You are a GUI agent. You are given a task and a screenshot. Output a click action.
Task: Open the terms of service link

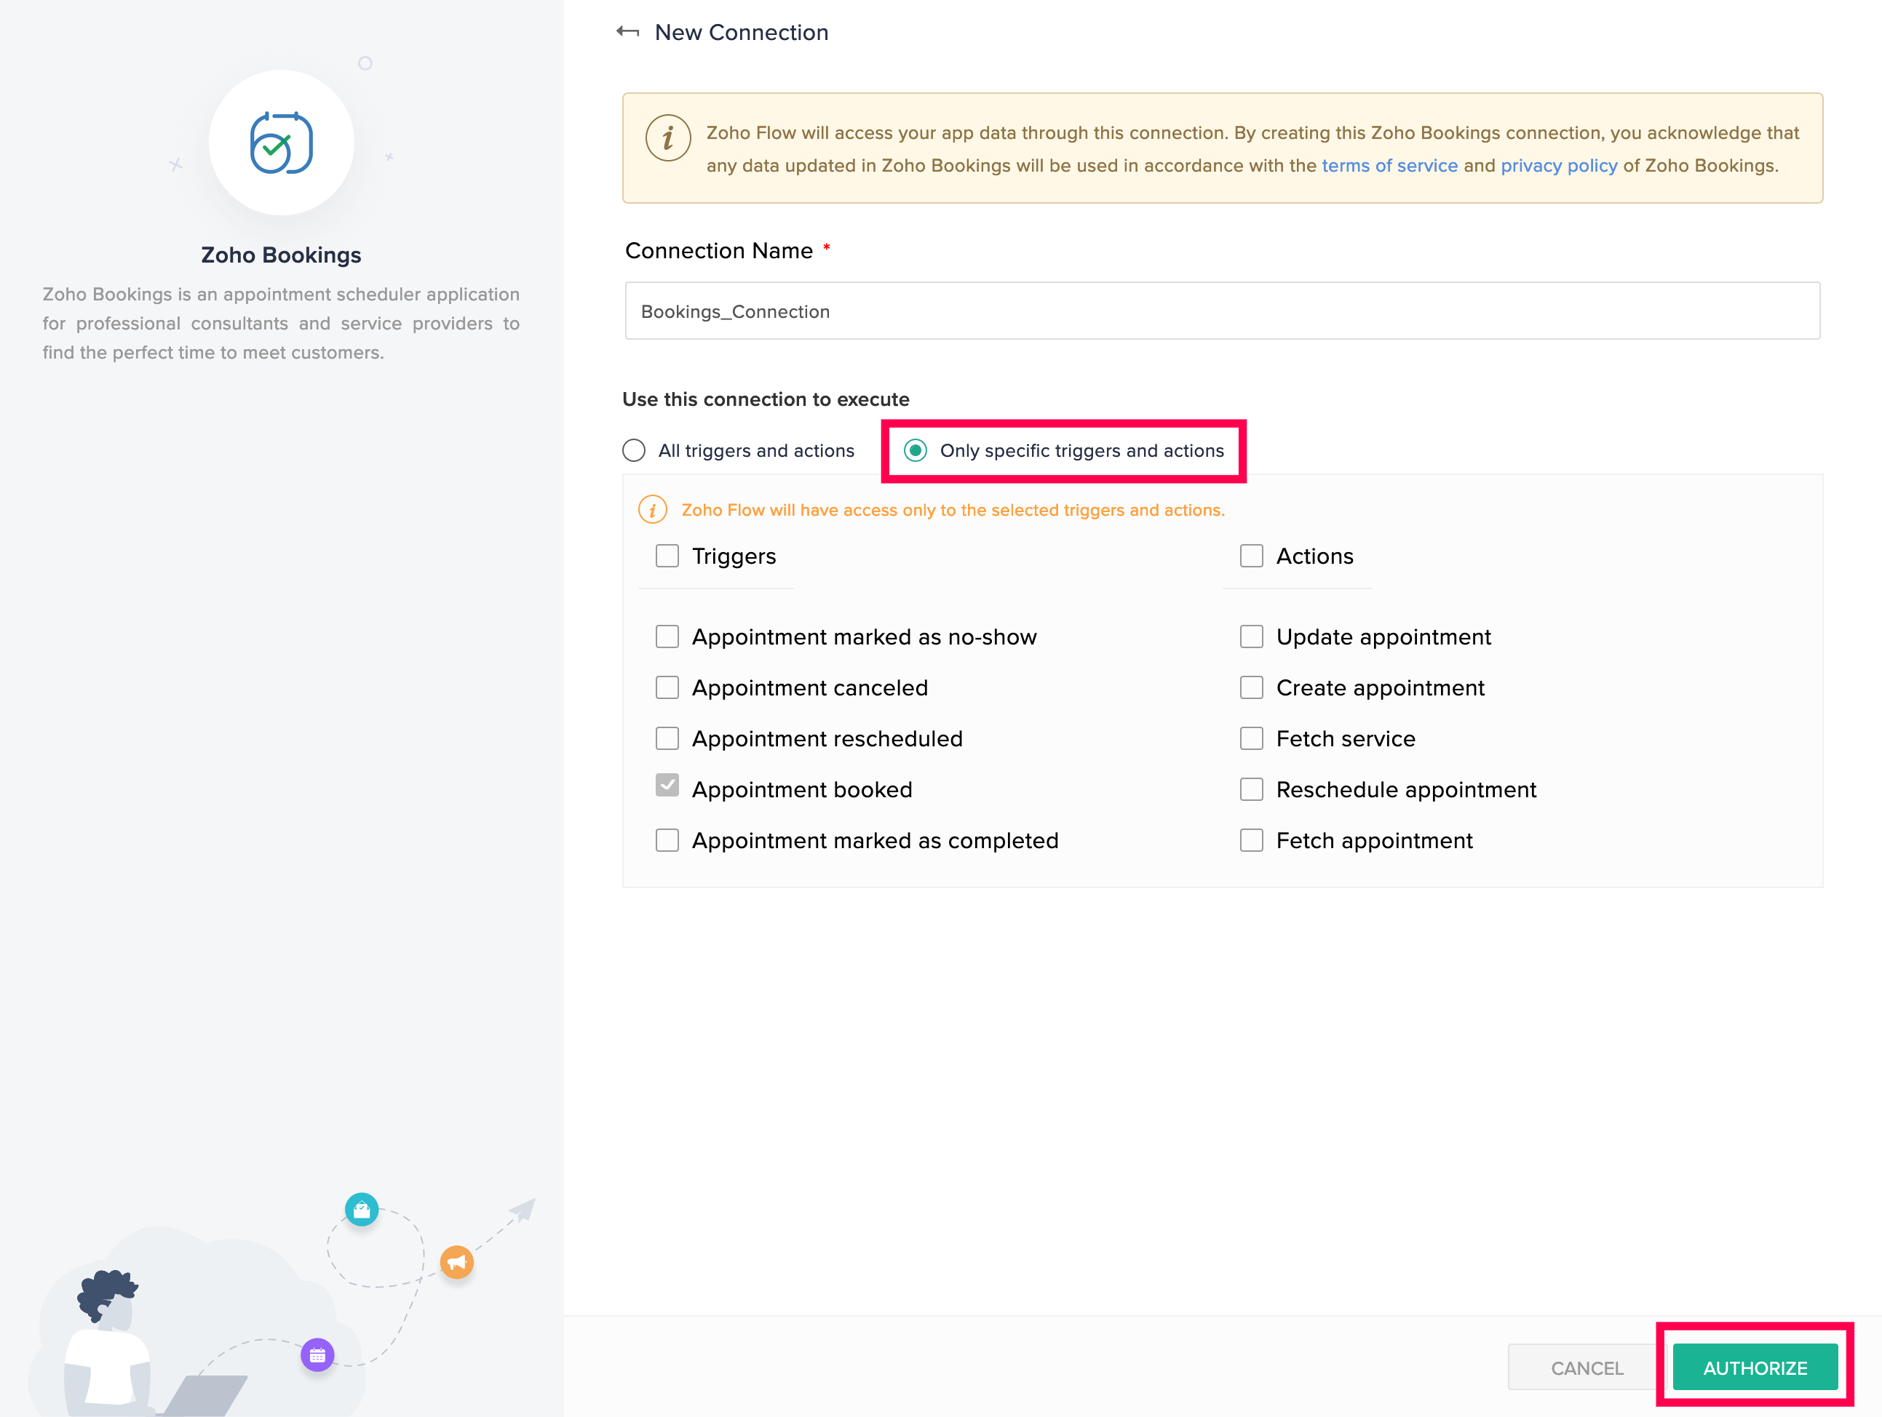tap(1389, 166)
